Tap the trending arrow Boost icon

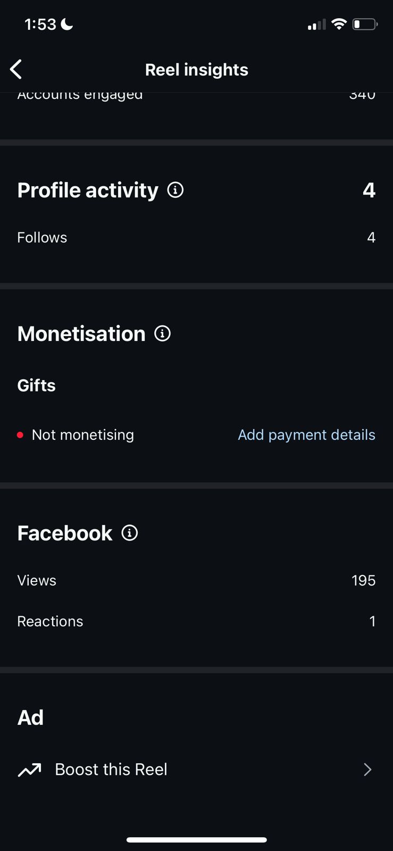30,770
